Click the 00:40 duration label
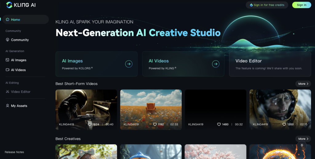 (110, 124)
